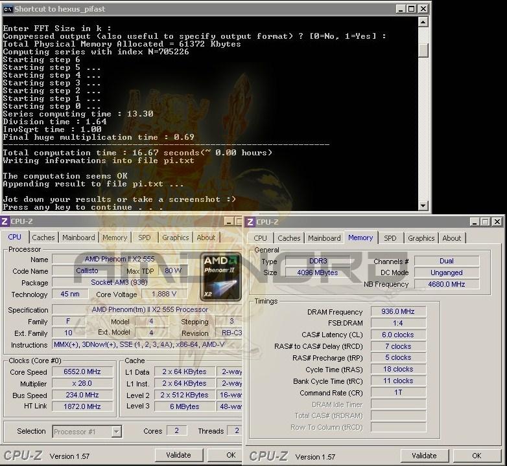The height and width of the screenshot is (466, 507).
Task: Click the DRAM Frequency 936.0 MHz value
Action: [x=398, y=311]
